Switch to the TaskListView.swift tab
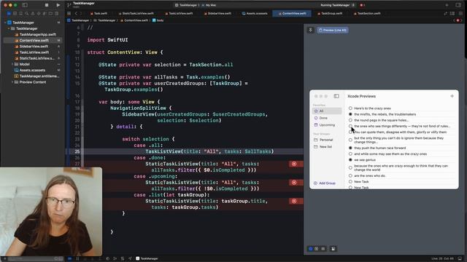467x262 pixels. click(x=179, y=13)
